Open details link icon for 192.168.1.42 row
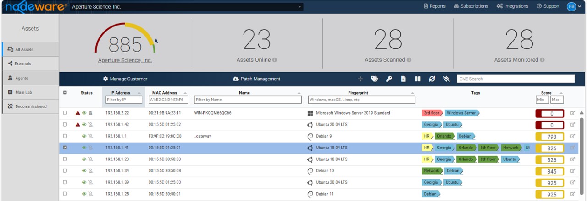Viewport: 587px width, 201px height. tap(572, 124)
